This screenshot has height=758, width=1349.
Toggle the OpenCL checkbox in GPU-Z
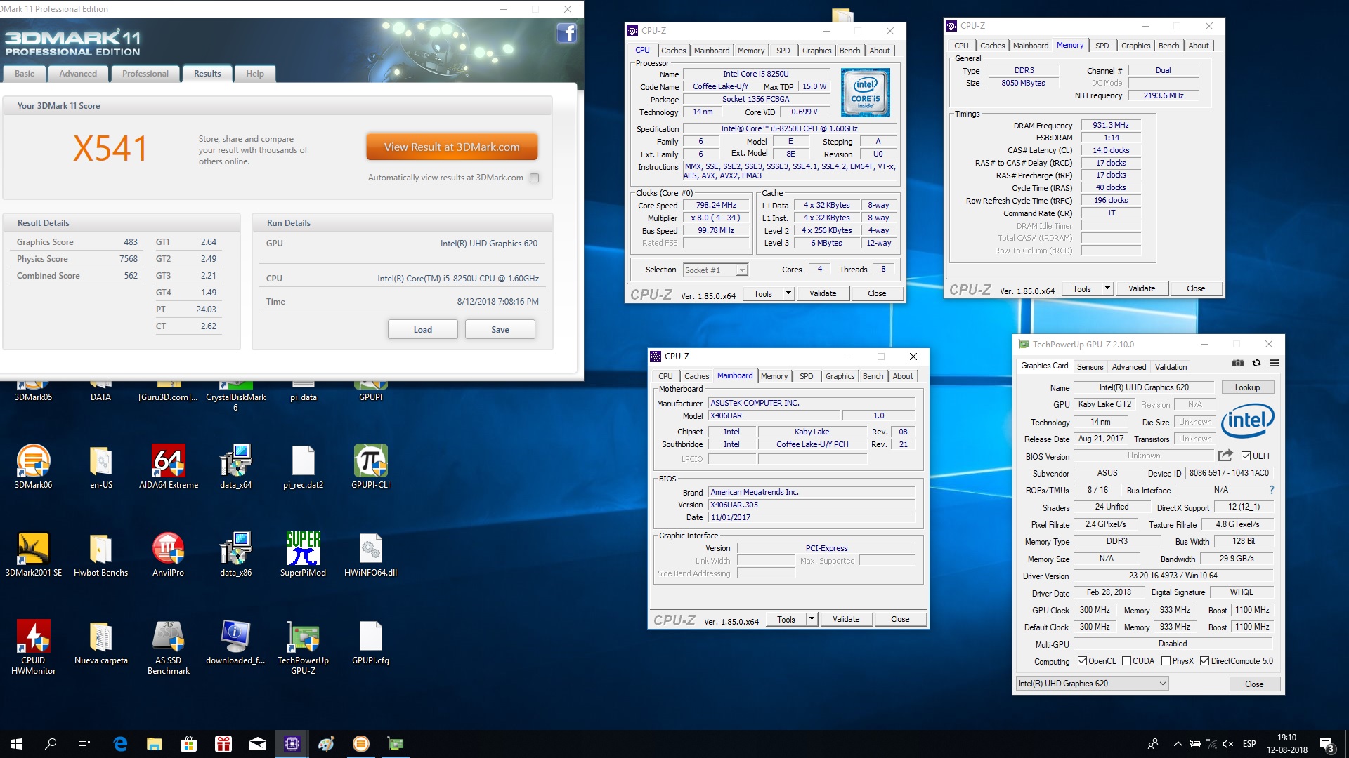tap(1082, 661)
